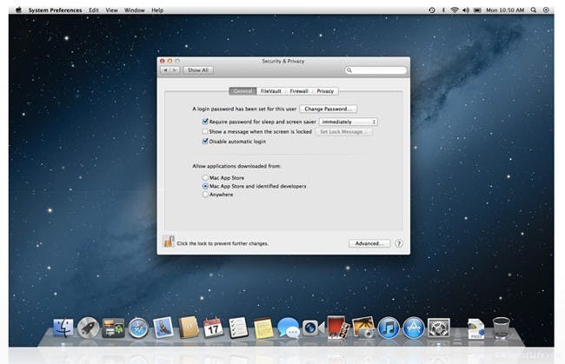Screen dimensions: 565x364
Task: Open the View menu
Action: 112,10
